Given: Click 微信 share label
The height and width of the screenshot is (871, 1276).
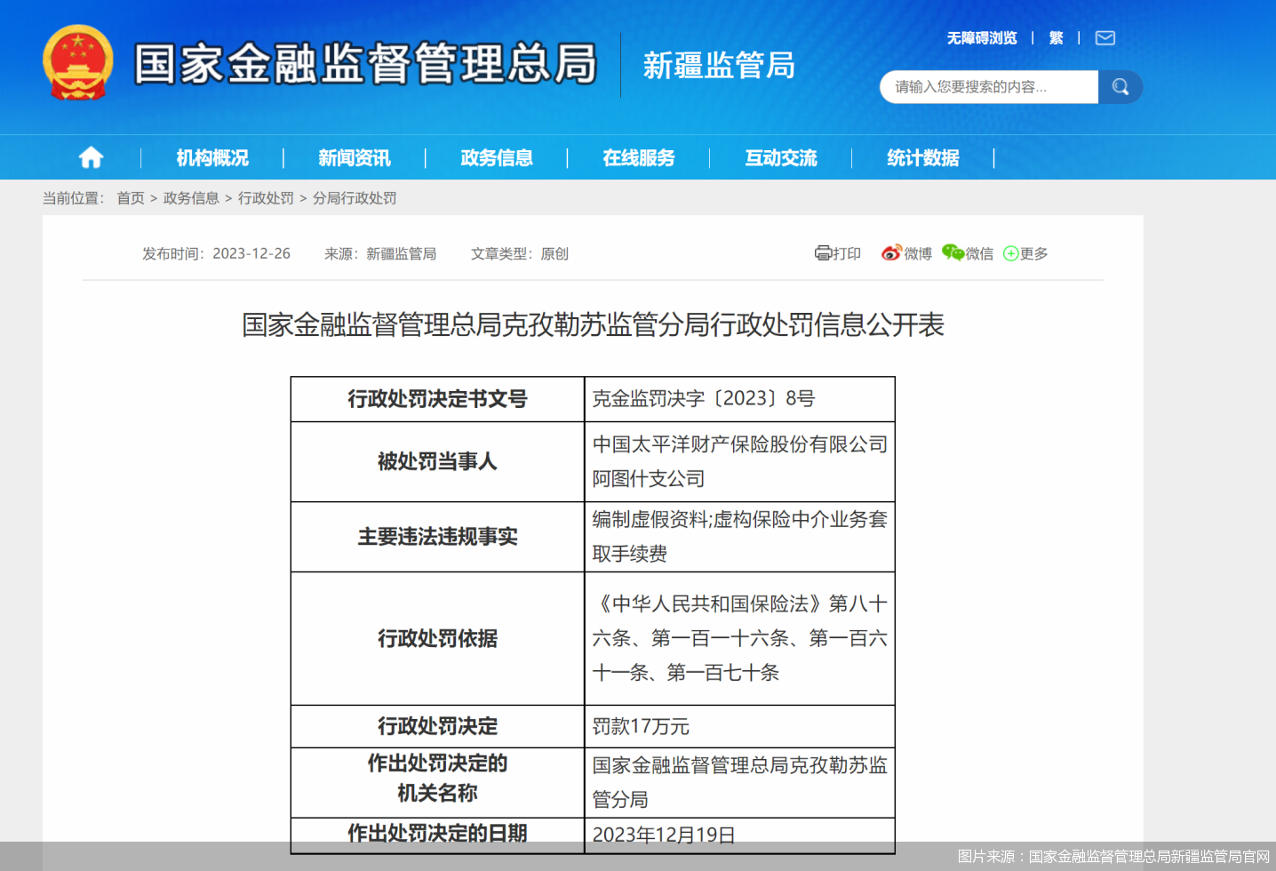Looking at the screenshot, I should point(979,253).
